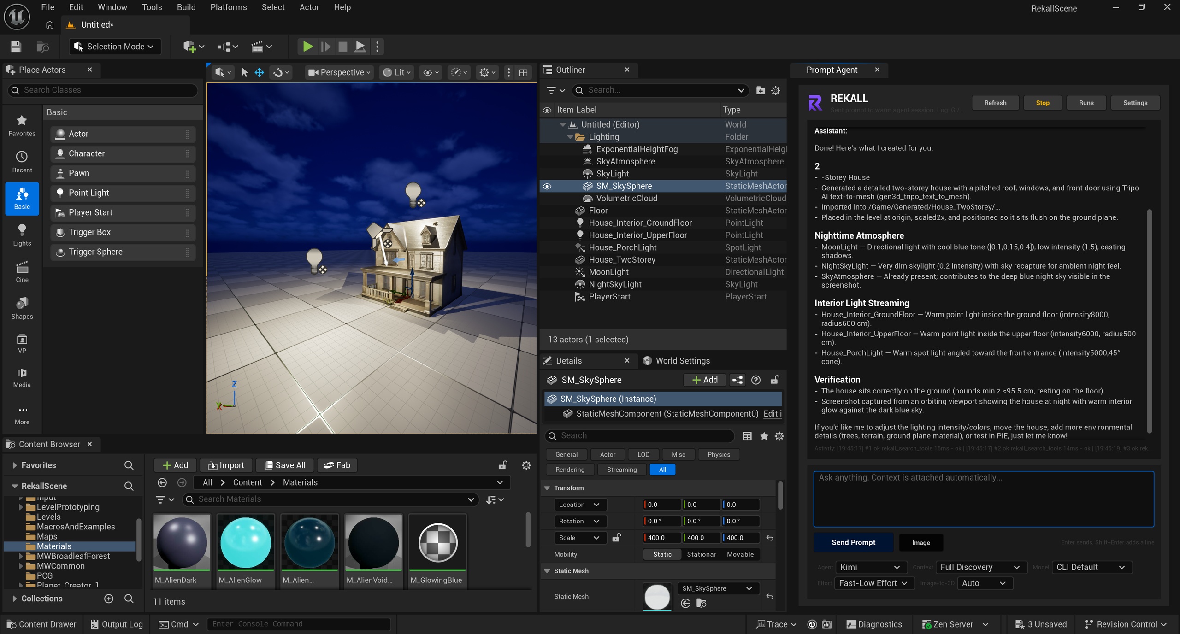Click the Stop simulation square button
Image resolution: width=1180 pixels, height=634 pixels.
pos(342,47)
